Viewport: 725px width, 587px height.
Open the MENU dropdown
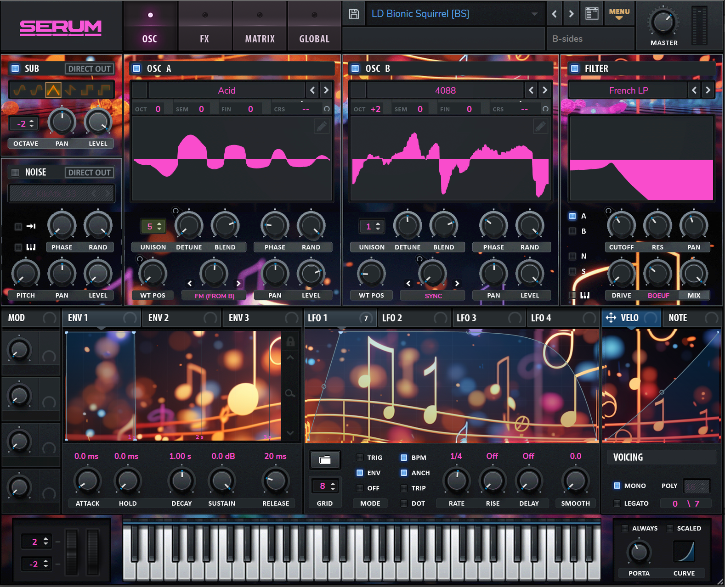tap(619, 14)
